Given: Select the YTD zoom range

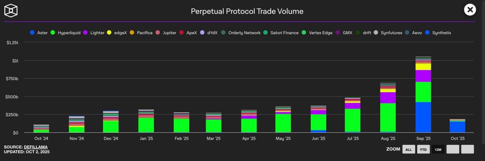Looking at the screenshot, I should (423, 149).
